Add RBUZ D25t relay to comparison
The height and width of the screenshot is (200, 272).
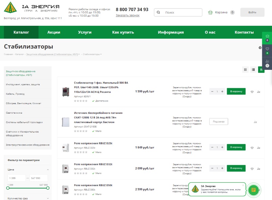259,147
